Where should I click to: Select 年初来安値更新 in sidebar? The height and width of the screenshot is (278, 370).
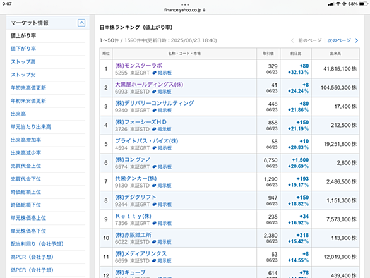pyautogui.click(x=28, y=100)
